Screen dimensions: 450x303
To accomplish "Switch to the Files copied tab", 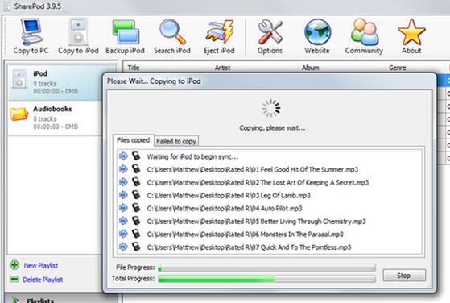I will point(133,140).
